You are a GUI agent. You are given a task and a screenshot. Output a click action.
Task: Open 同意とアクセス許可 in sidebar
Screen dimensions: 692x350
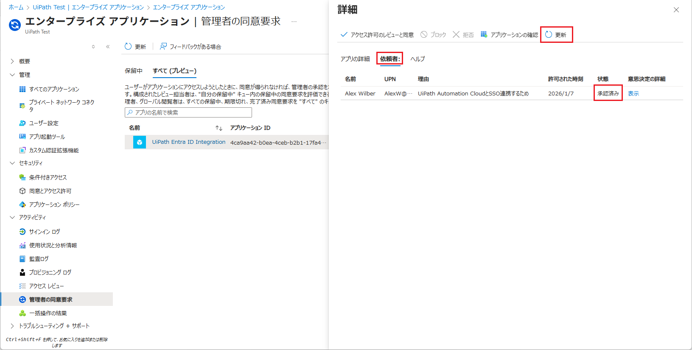[x=50, y=191]
